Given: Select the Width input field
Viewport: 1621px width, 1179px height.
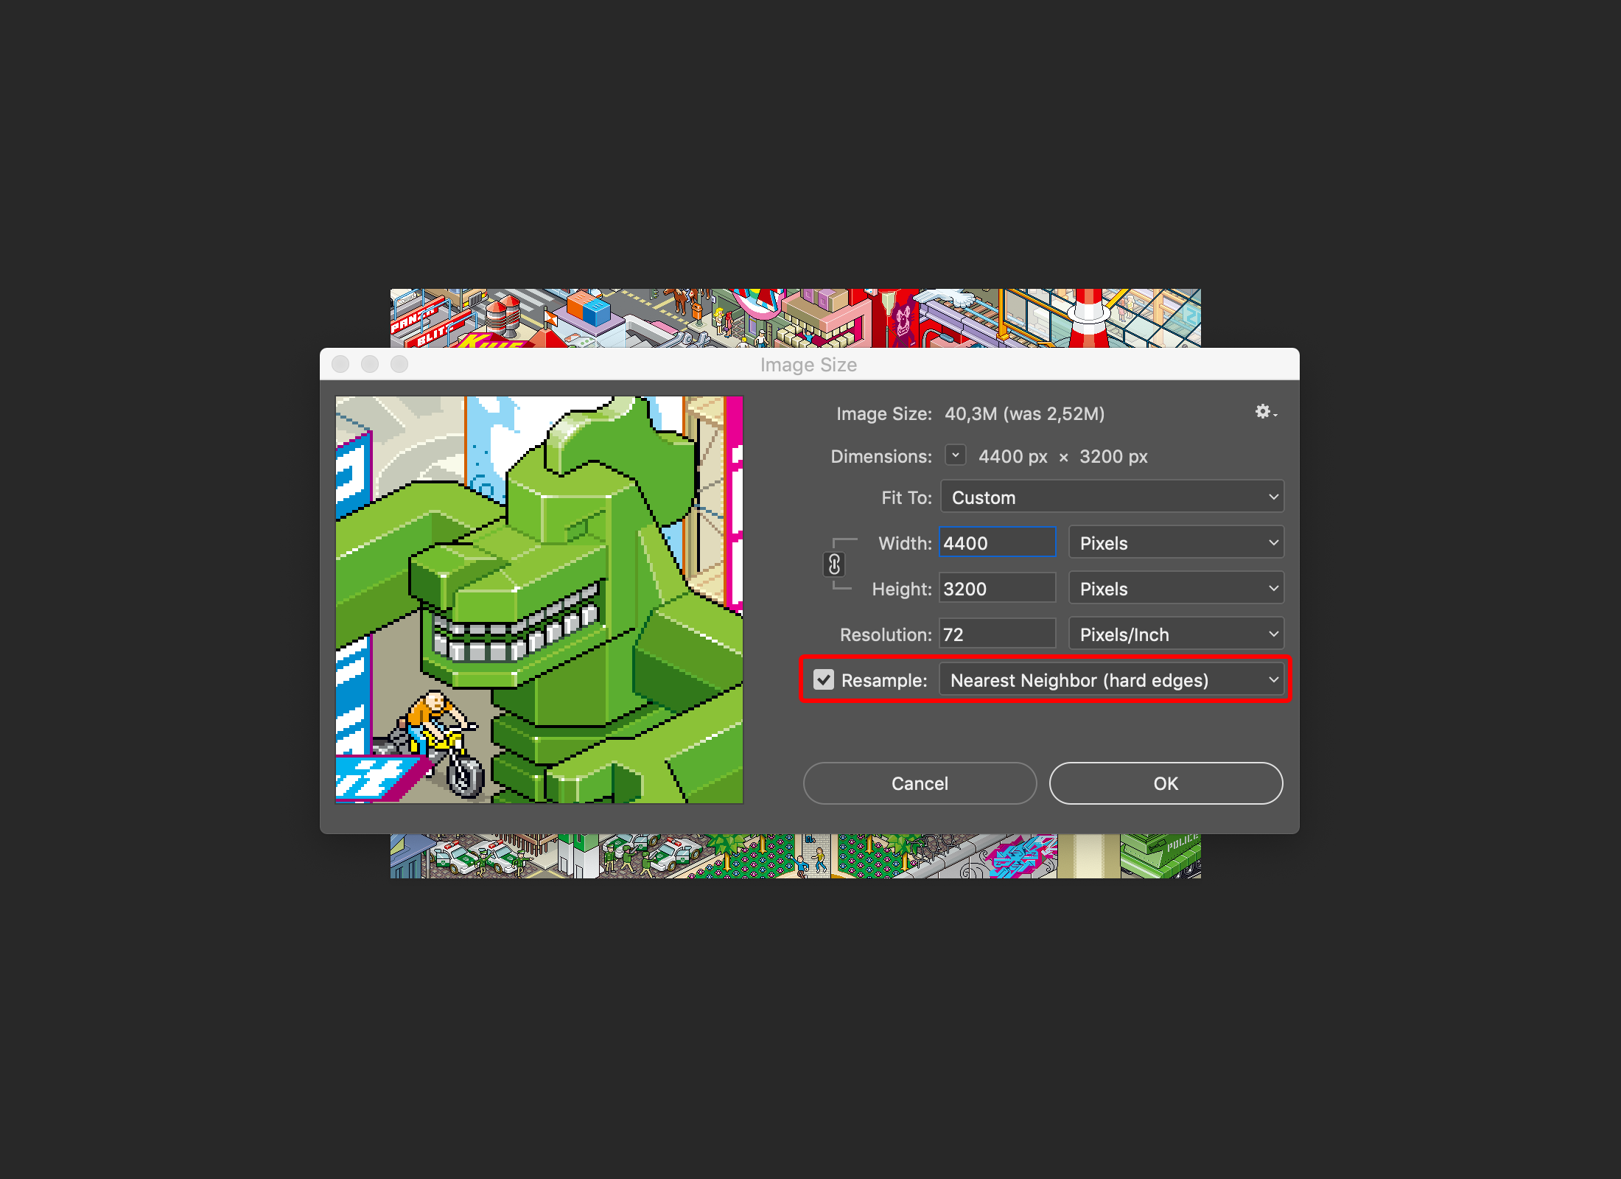Looking at the screenshot, I should [x=997, y=544].
